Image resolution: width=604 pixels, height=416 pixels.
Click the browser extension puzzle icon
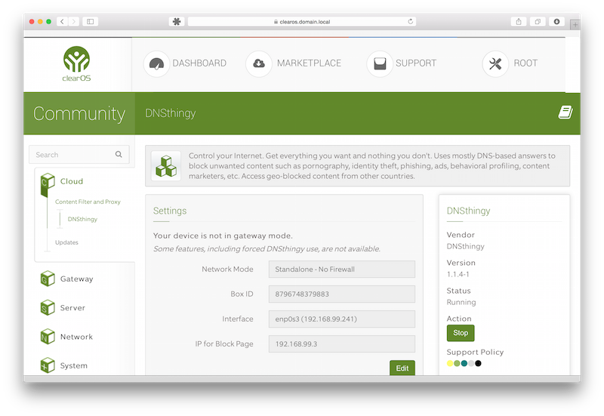[177, 22]
